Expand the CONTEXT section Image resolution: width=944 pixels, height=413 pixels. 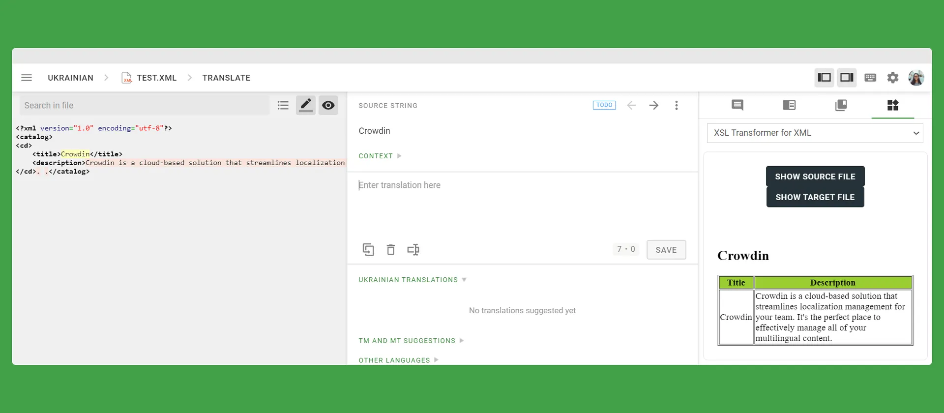point(380,156)
